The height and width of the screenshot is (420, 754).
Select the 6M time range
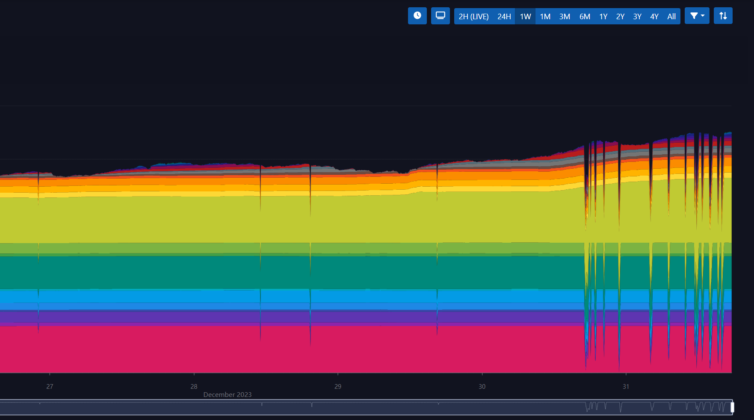pyautogui.click(x=585, y=17)
